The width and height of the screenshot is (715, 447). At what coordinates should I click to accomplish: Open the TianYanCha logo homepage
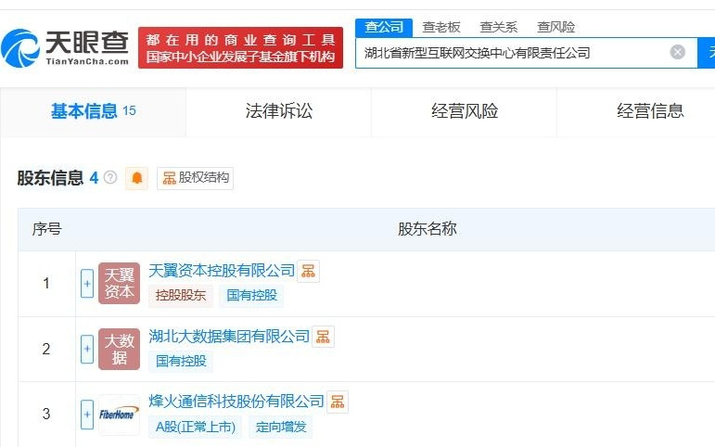pos(65,48)
